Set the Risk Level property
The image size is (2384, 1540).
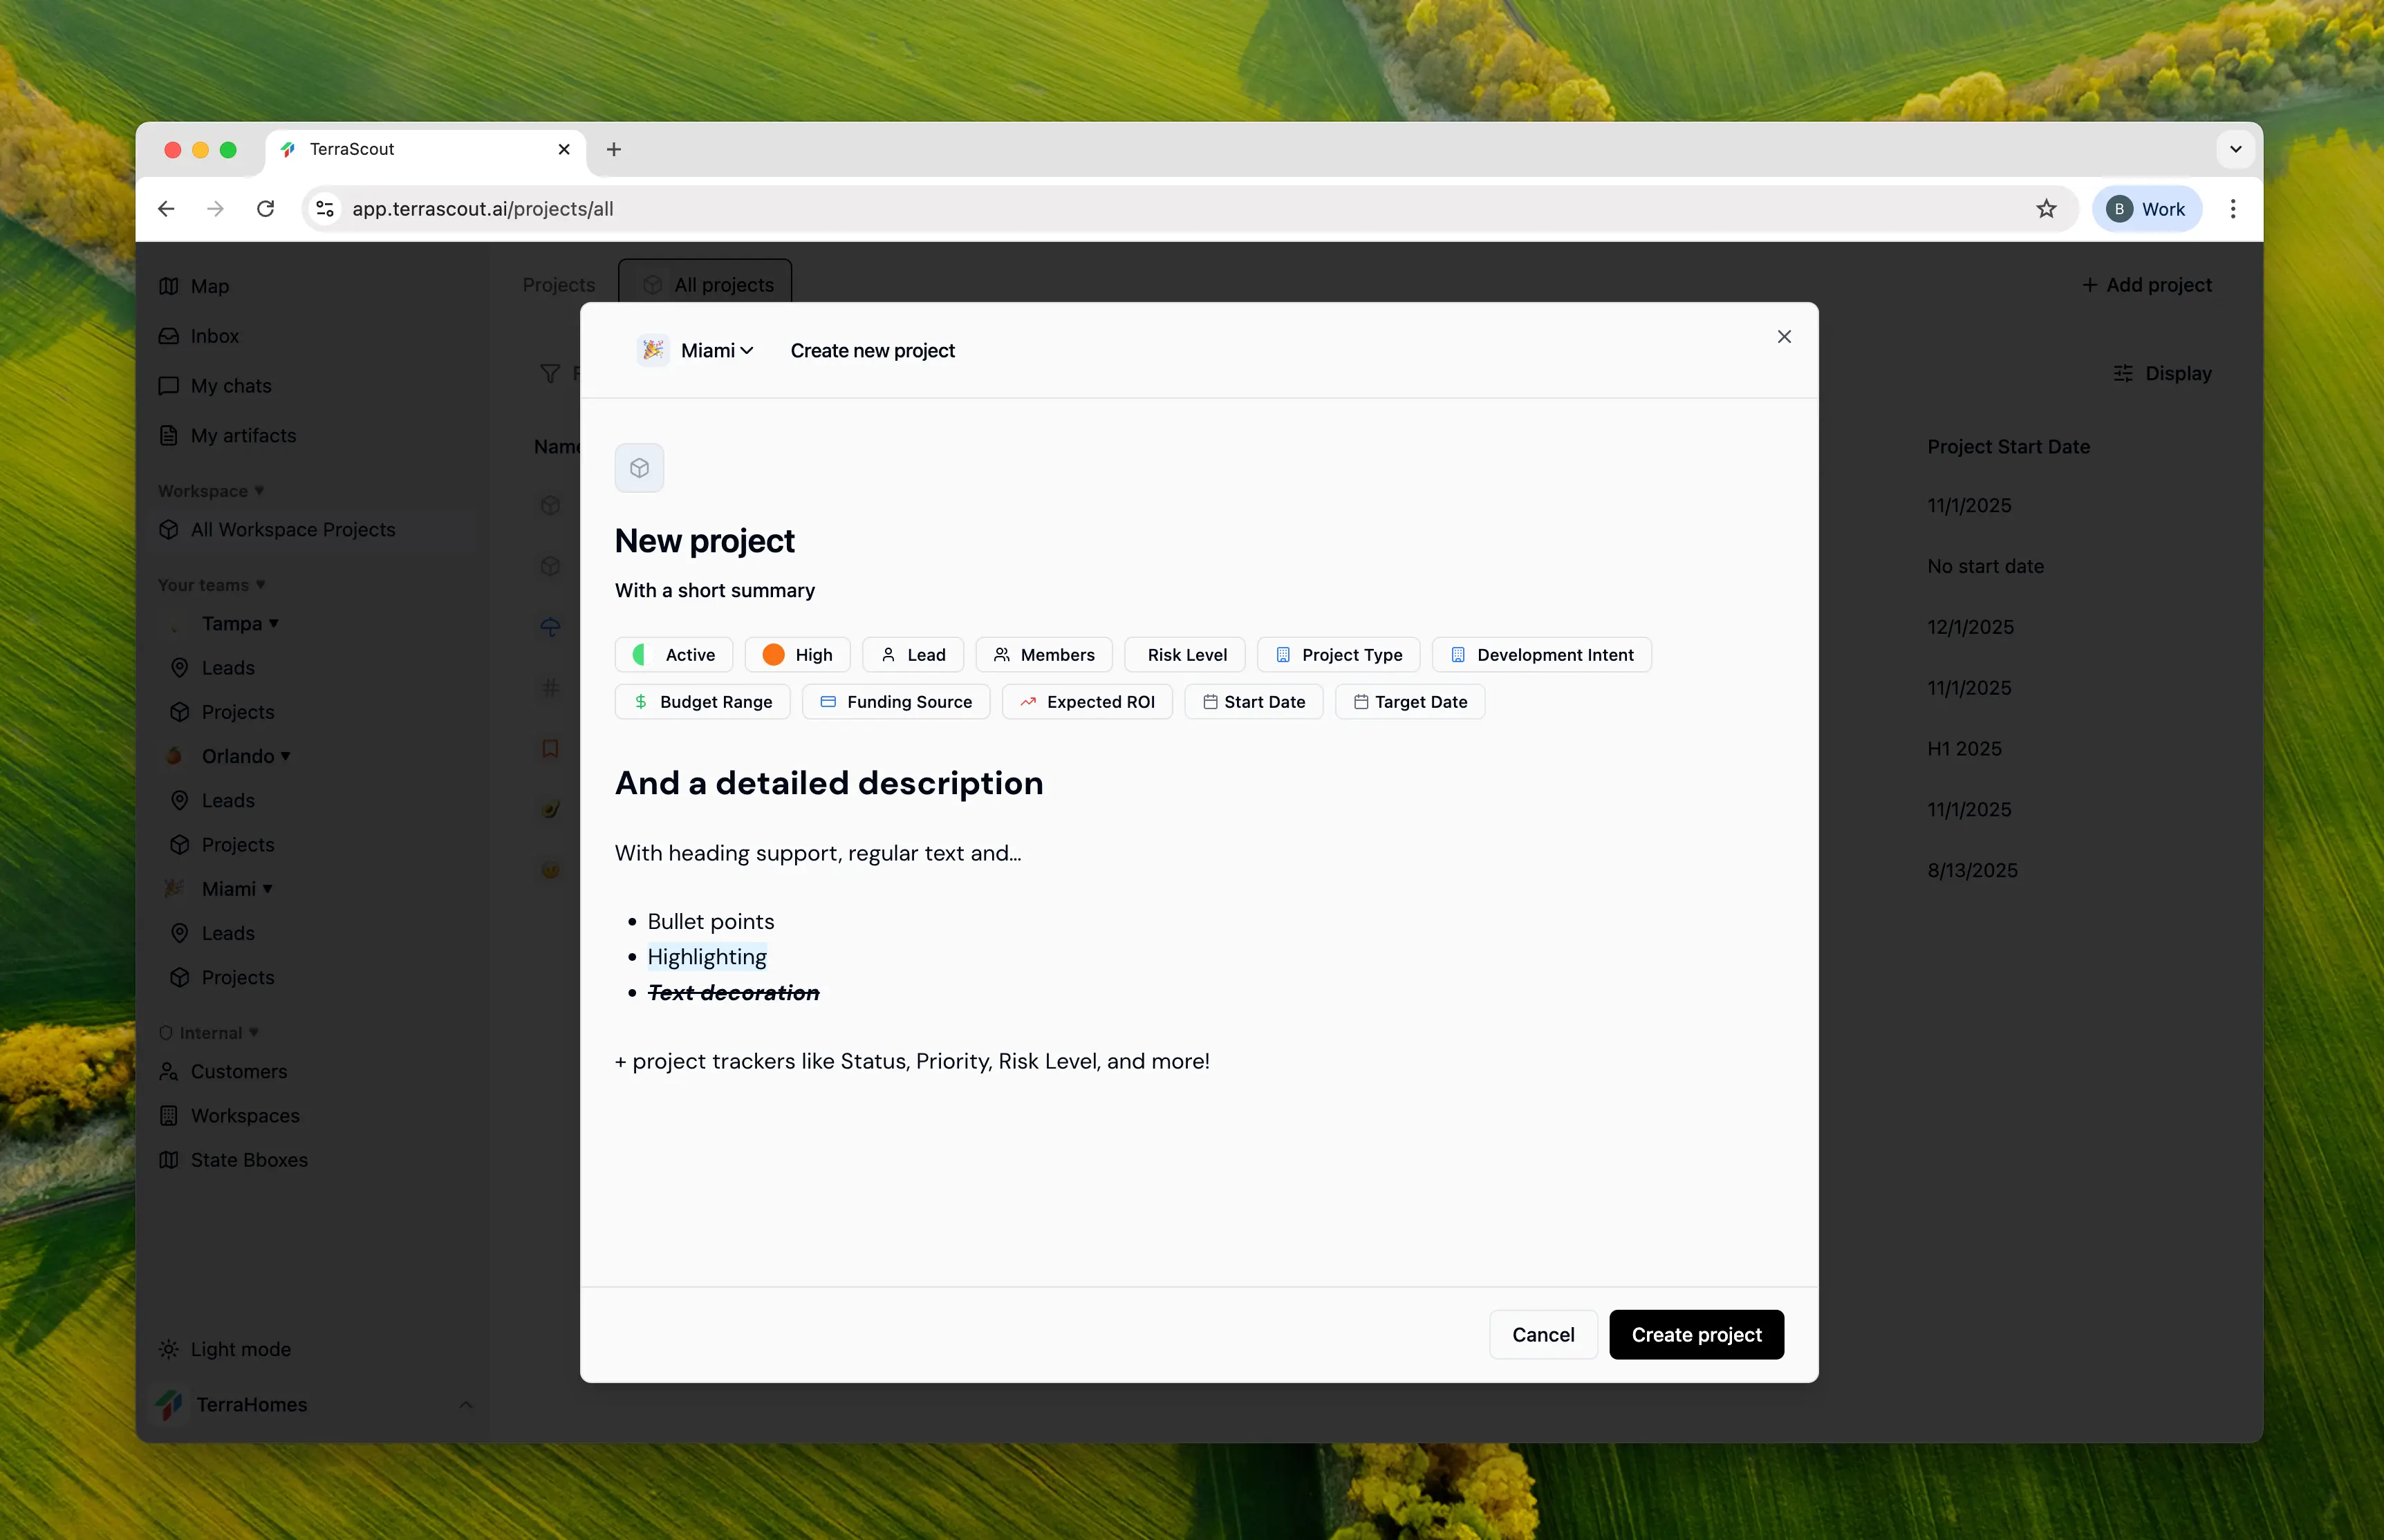(x=1185, y=655)
